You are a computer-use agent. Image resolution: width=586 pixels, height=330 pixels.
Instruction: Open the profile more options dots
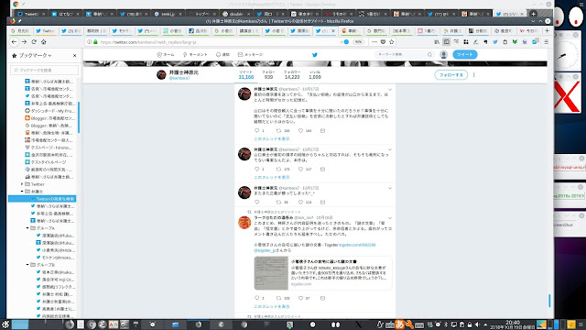[474, 75]
